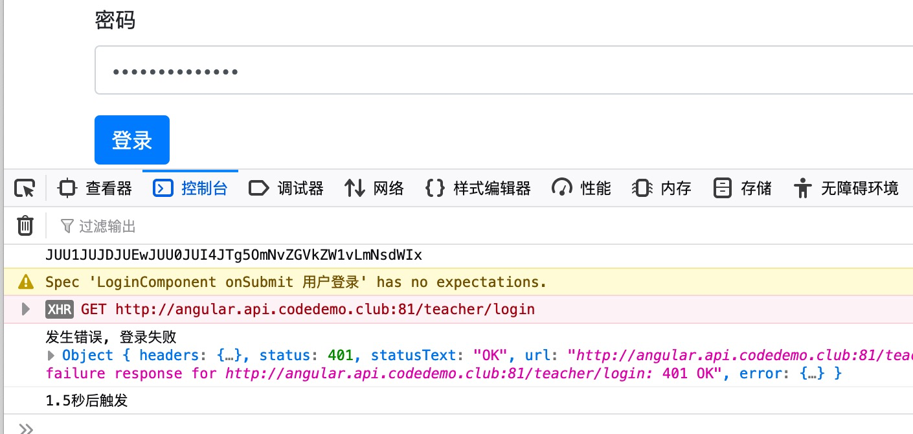Viewport: 913px width, 434px height.
Task: Expand the logged Object entry
Action: pos(52,355)
